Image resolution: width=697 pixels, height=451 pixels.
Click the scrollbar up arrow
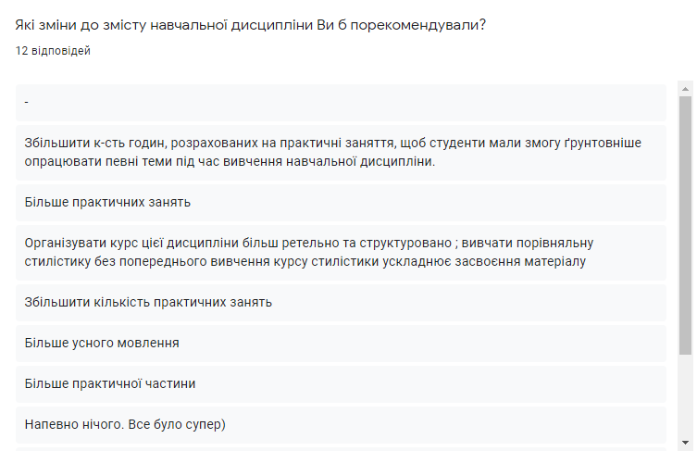(685, 90)
